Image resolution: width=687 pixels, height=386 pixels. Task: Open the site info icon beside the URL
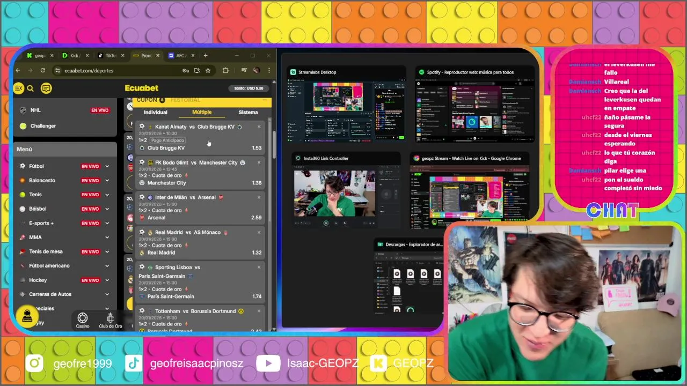coord(57,70)
